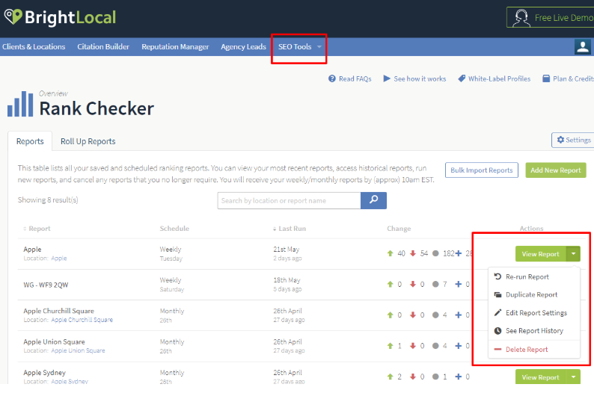The width and height of the screenshot is (594, 396).
Task: Open the Settings button
Action: pyautogui.click(x=574, y=140)
